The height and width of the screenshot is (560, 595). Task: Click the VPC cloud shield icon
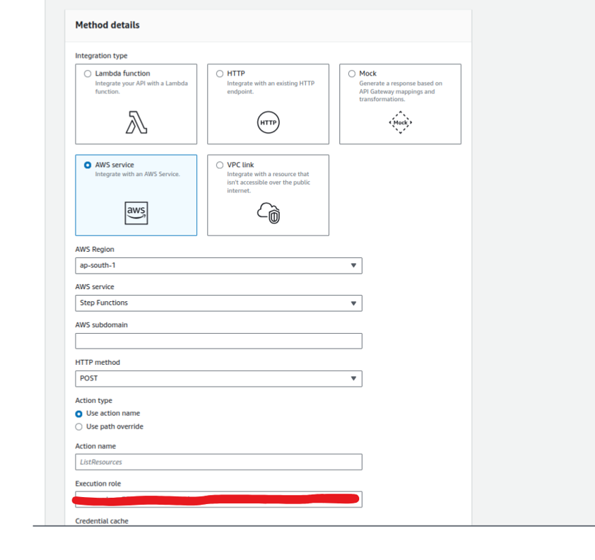click(x=269, y=213)
